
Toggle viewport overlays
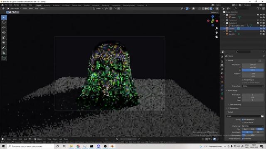click(193, 8)
